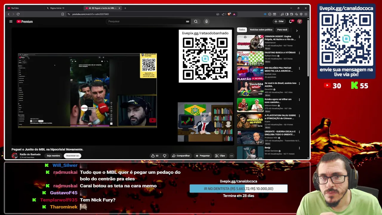Open the FAUSTINO BUSCA A VITÓRIA thumbnail
382x215 pixels.
[250, 58]
